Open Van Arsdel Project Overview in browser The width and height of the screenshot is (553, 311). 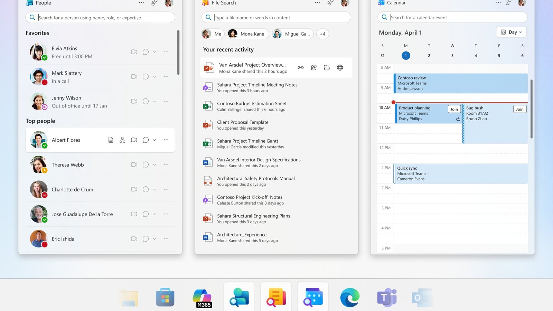point(340,67)
